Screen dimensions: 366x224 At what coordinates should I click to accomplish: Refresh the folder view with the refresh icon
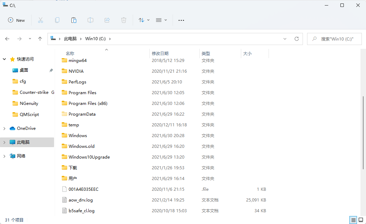click(x=297, y=39)
